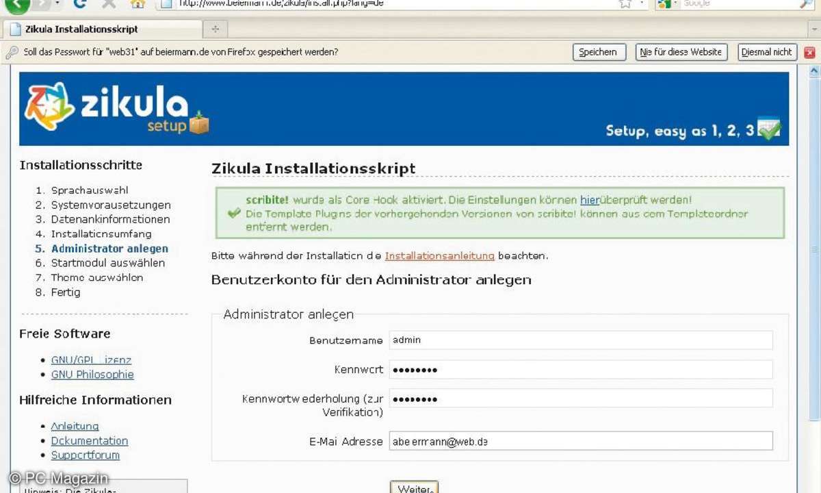Click the highlighted step Administrator anlegen
Viewport: 821px width, 493px height.
tap(109, 249)
